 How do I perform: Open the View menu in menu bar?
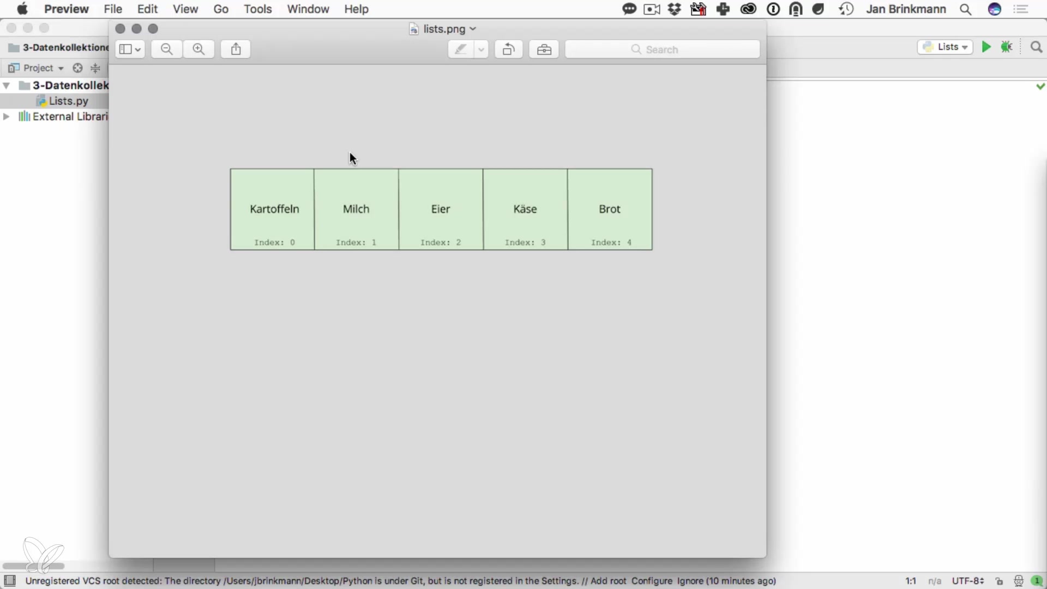(x=185, y=9)
